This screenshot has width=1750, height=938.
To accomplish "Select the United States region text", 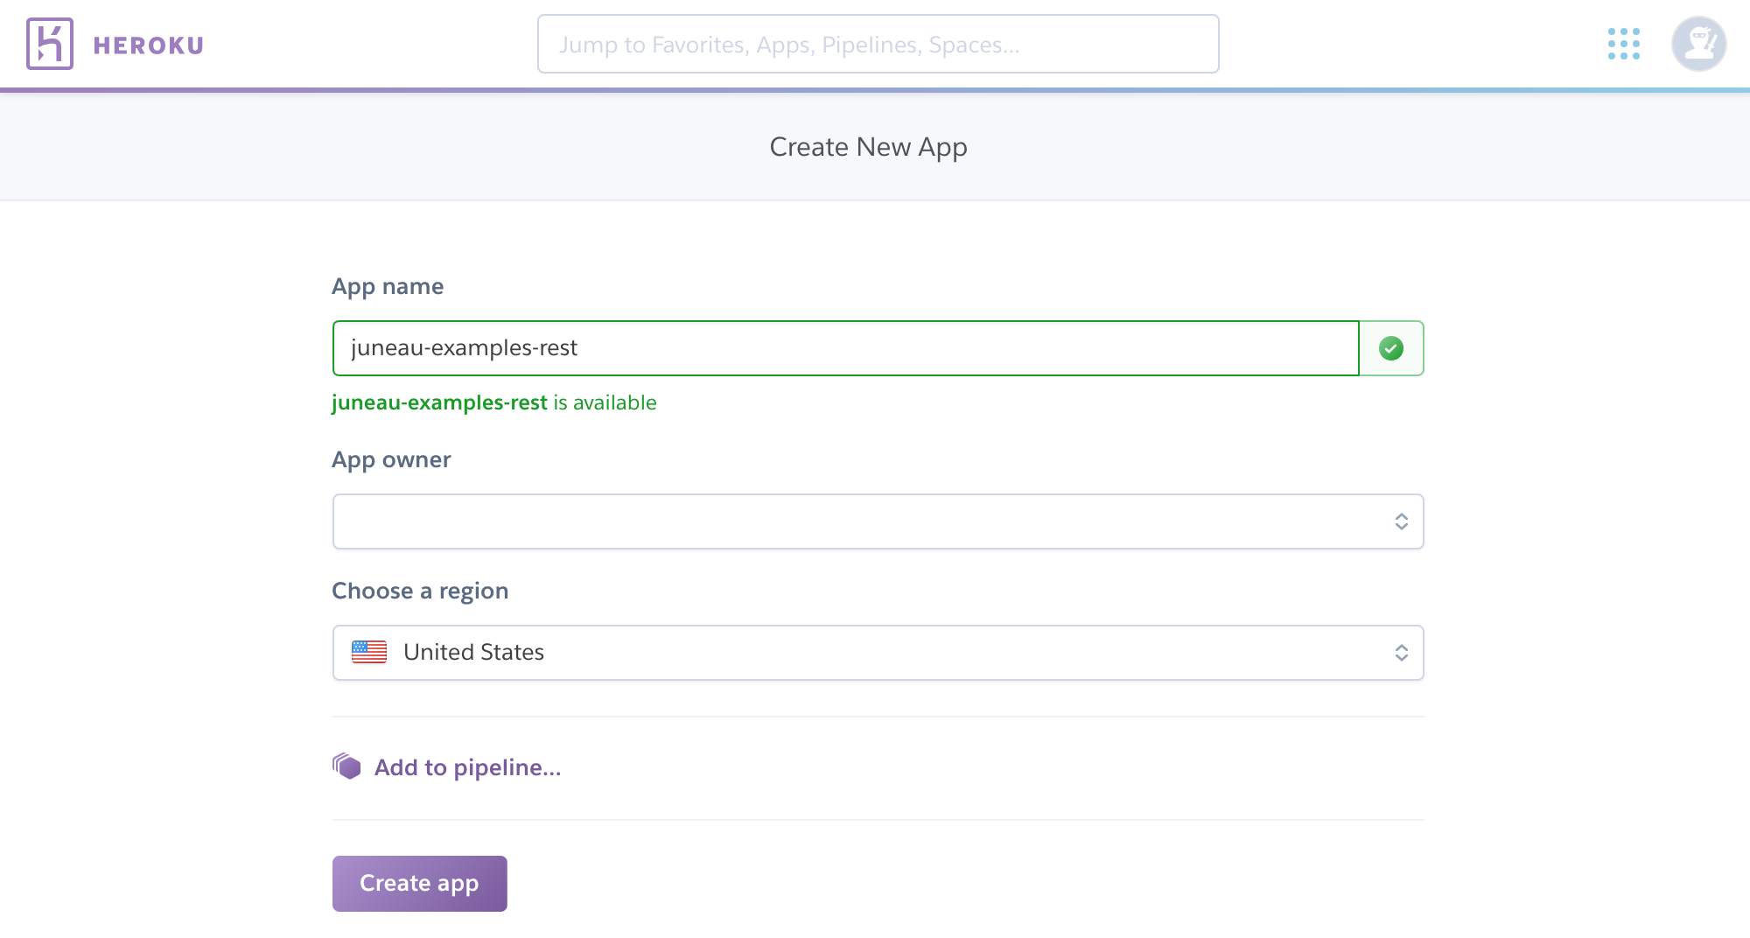I will 473,653.
